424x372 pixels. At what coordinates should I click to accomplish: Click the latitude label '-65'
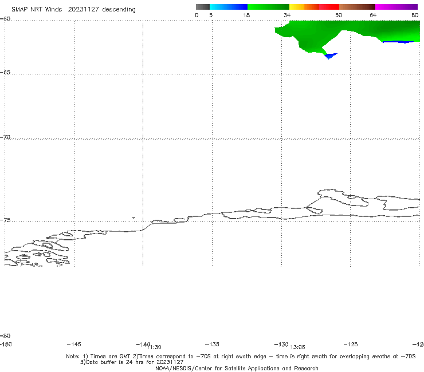[x=5, y=73]
